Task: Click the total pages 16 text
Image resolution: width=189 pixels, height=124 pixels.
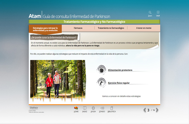Action: click(x=154, y=110)
